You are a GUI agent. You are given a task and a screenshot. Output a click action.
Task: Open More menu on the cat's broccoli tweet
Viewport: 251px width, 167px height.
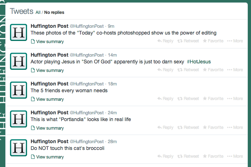point(235,156)
